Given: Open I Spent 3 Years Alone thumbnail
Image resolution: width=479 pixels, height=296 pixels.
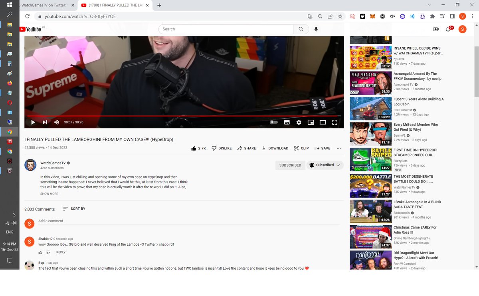Looking at the screenshot, I should tap(370, 108).
